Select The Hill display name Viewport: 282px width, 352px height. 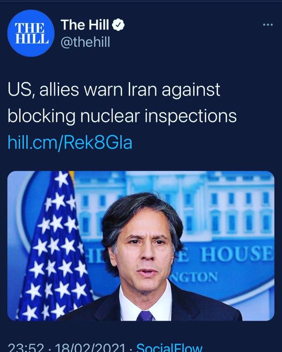click(85, 25)
